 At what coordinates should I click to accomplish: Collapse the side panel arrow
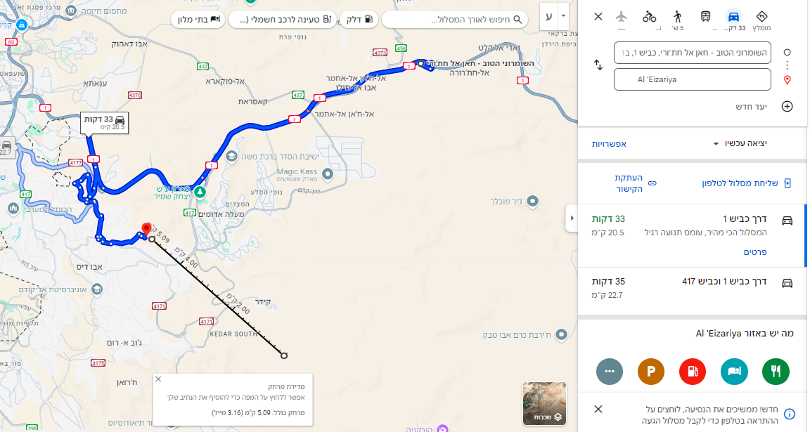pyautogui.click(x=572, y=218)
